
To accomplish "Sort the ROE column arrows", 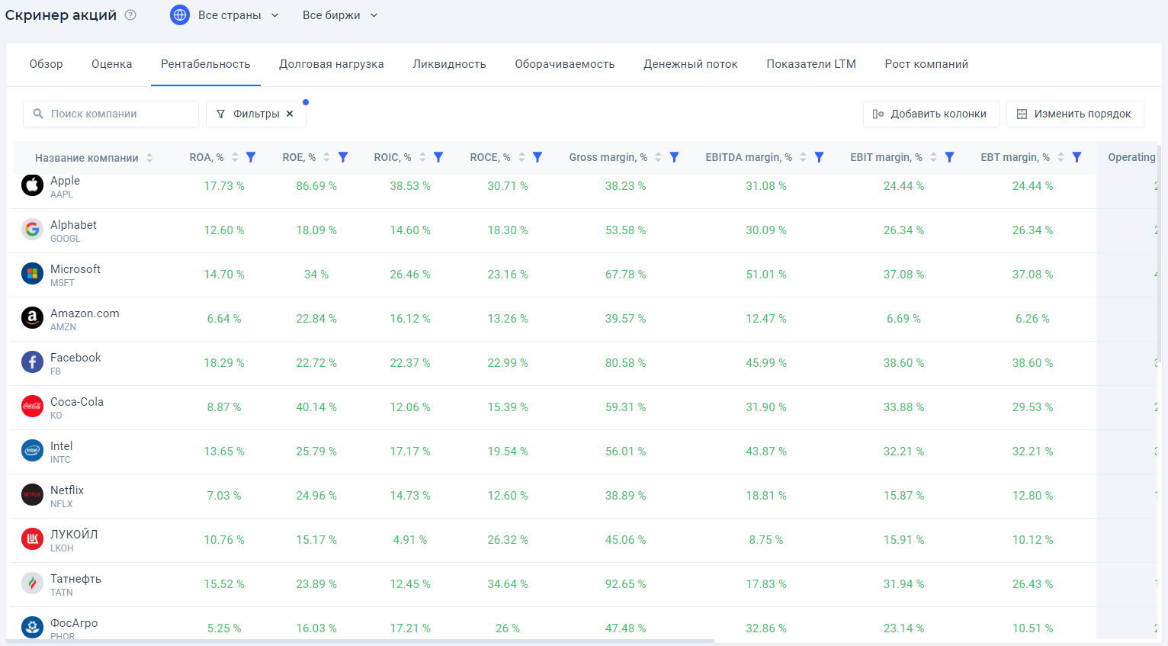I will coord(326,157).
